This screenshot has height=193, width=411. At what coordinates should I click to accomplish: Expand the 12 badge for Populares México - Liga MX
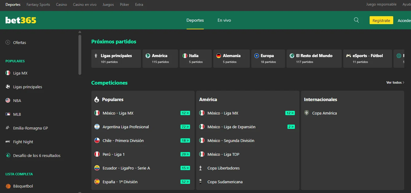185,113
